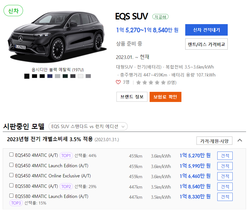Choose the navy blue color swatch
248x213 pixels.
coord(50,76)
